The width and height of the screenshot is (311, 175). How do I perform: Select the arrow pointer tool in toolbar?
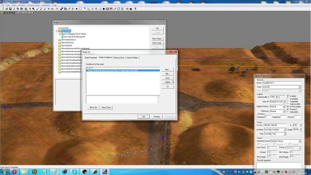(x=30, y=9)
